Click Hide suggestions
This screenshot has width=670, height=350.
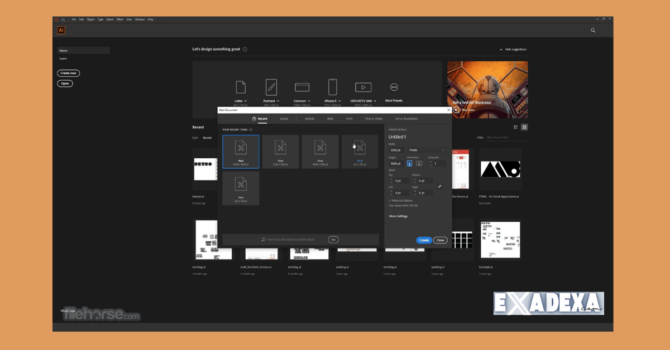(513, 49)
